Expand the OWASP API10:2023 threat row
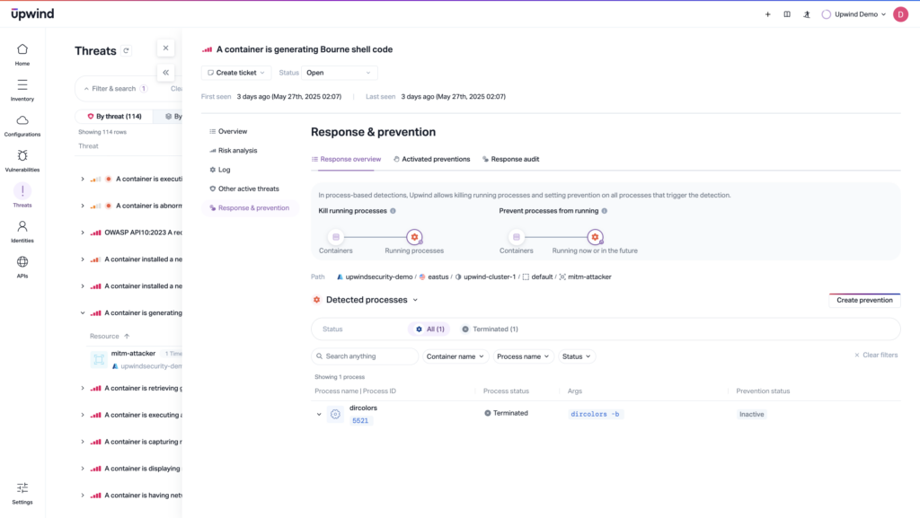The width and height of the screenshot is (920, 518). click(83, 233)
